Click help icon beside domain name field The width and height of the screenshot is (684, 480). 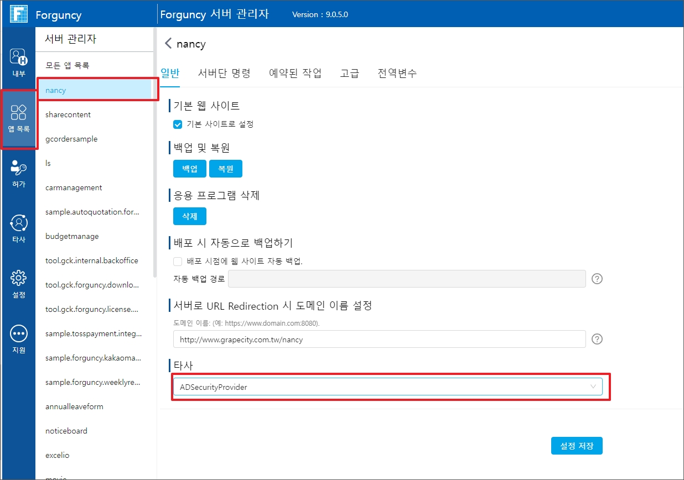click(597, 339)
